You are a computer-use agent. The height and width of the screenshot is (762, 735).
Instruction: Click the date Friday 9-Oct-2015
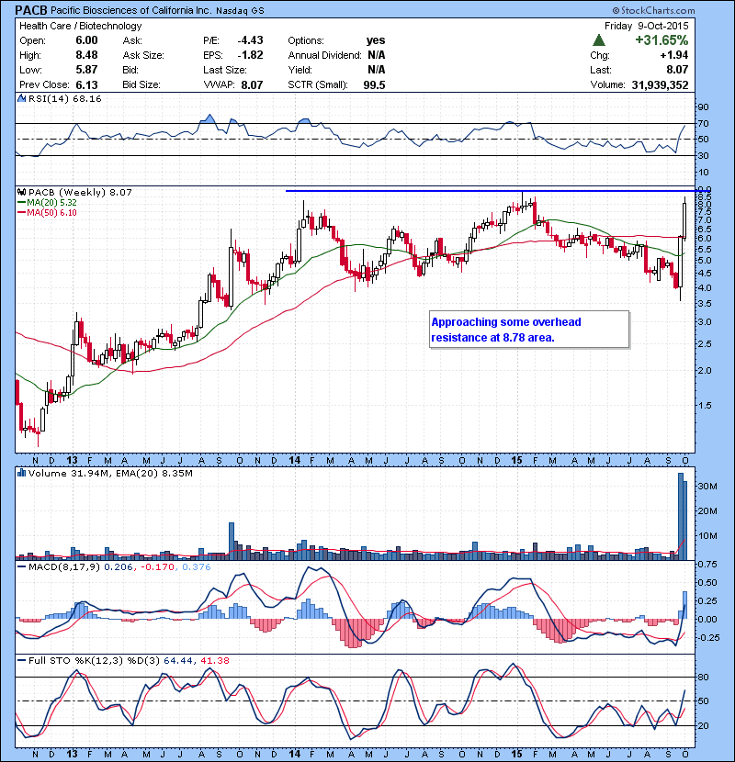click(x=647, y=26)
